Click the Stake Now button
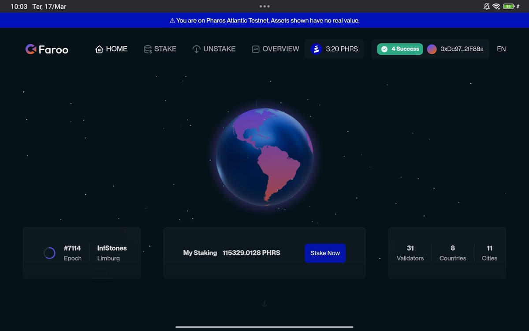The image size is (529, 331). pos(325,253)
